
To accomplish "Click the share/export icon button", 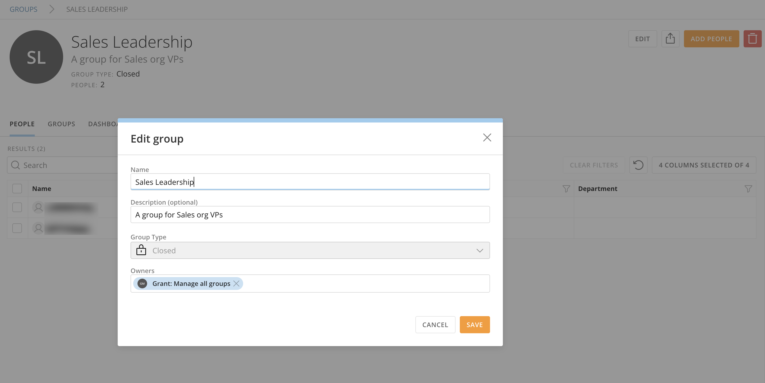I will pyautogui.click(x=670, y=39).
